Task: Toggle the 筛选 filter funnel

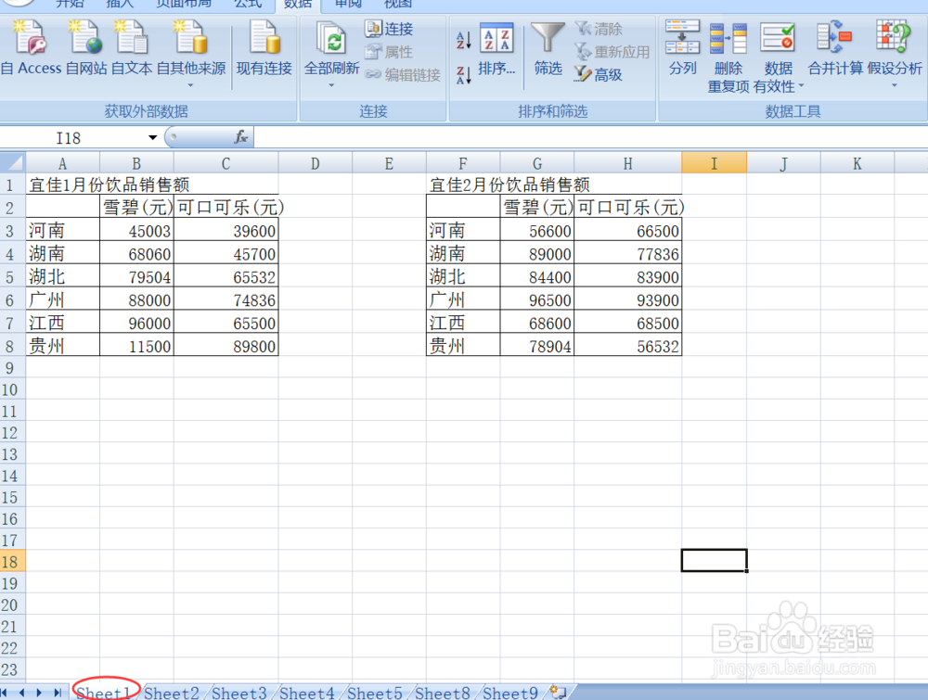Action: pyautogui.click(x=548, y=50)
